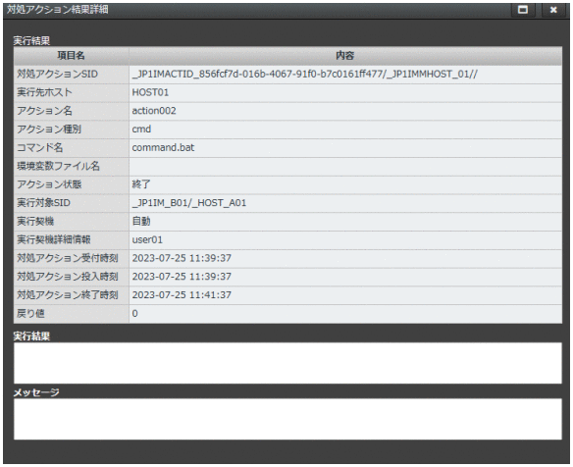Select the 実行先ホスト label cell
Screen dimensions: 573x467
(x=72, y=93)
